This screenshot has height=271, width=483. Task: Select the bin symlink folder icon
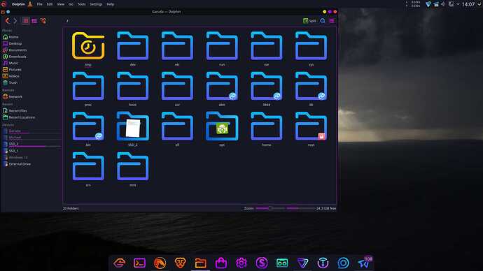[x=88, y=126]
